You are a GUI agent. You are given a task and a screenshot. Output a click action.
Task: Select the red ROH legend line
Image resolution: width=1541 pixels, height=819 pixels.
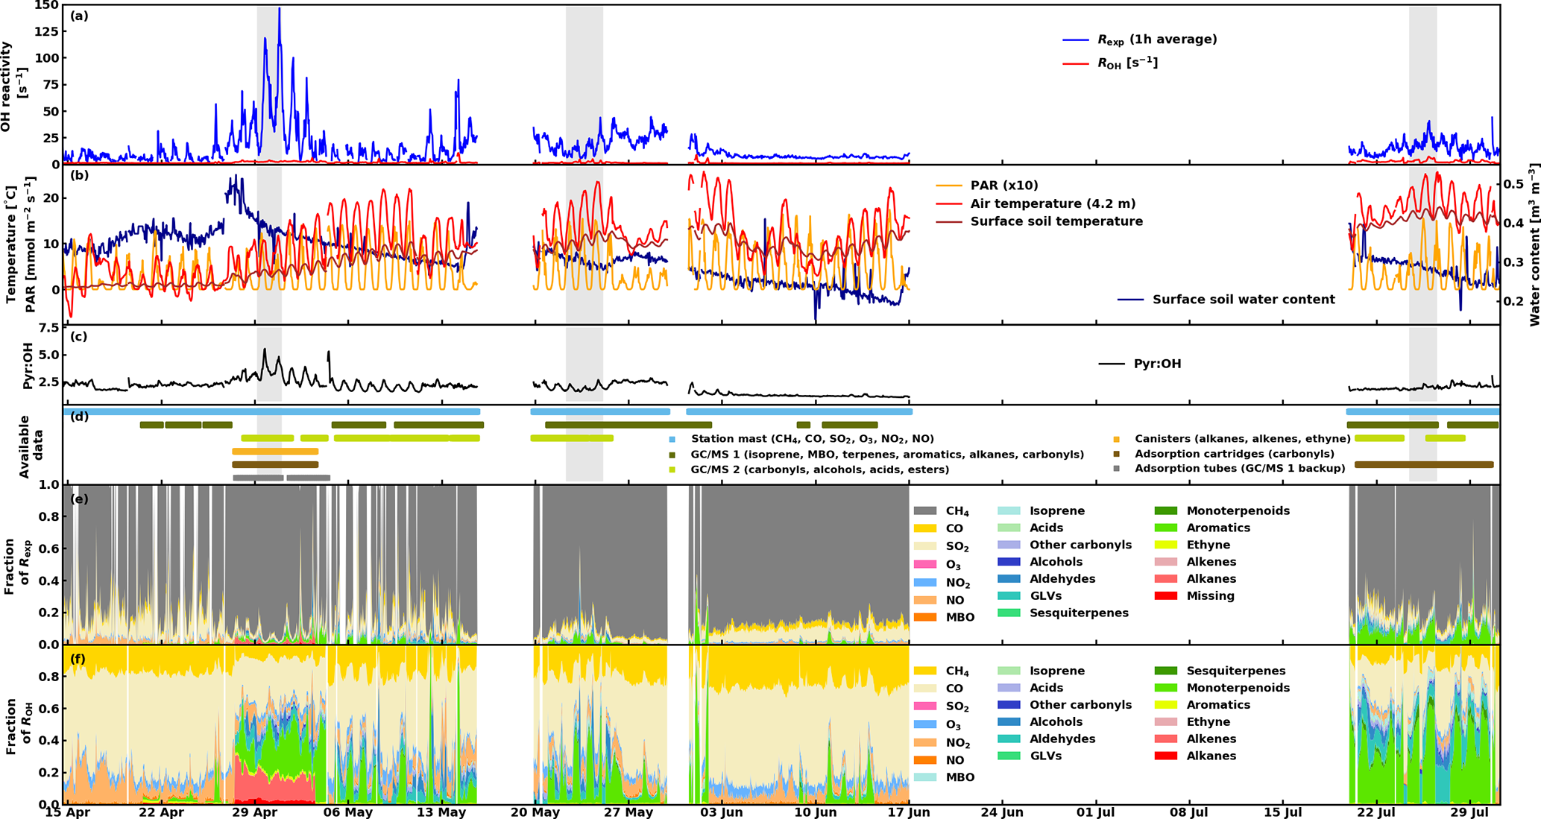(1076, 63)
